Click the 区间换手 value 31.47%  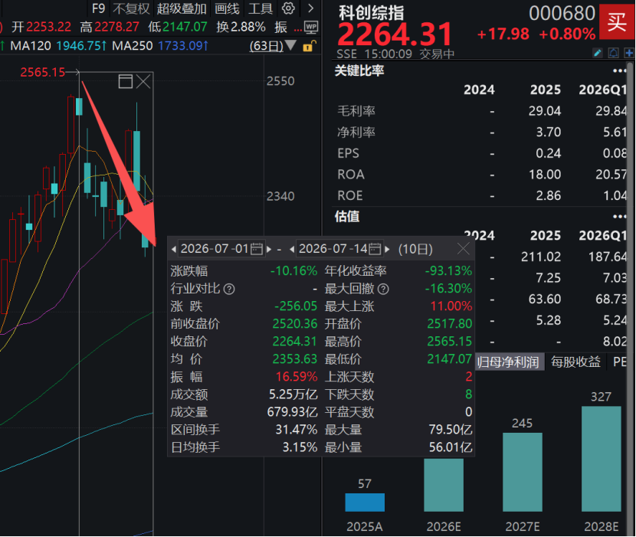click(x=297, y=430)
